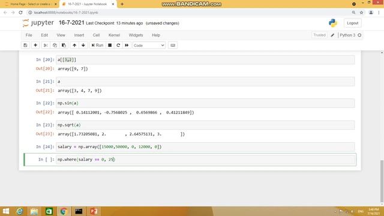Open the Help menu
The image size is (384, 216).
click(x=156, y=35)
